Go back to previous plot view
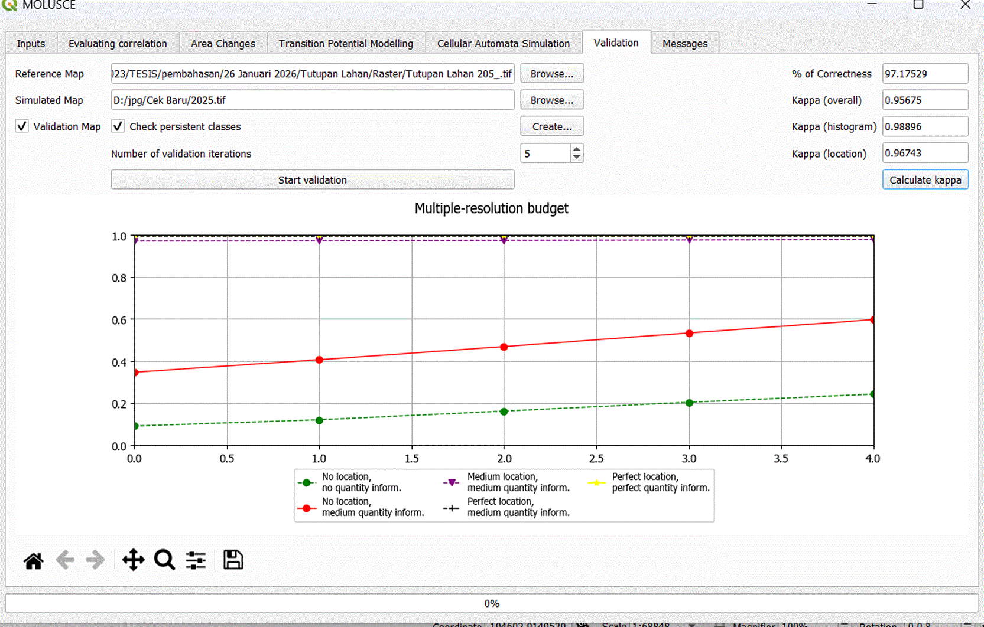 click(64, 560)
